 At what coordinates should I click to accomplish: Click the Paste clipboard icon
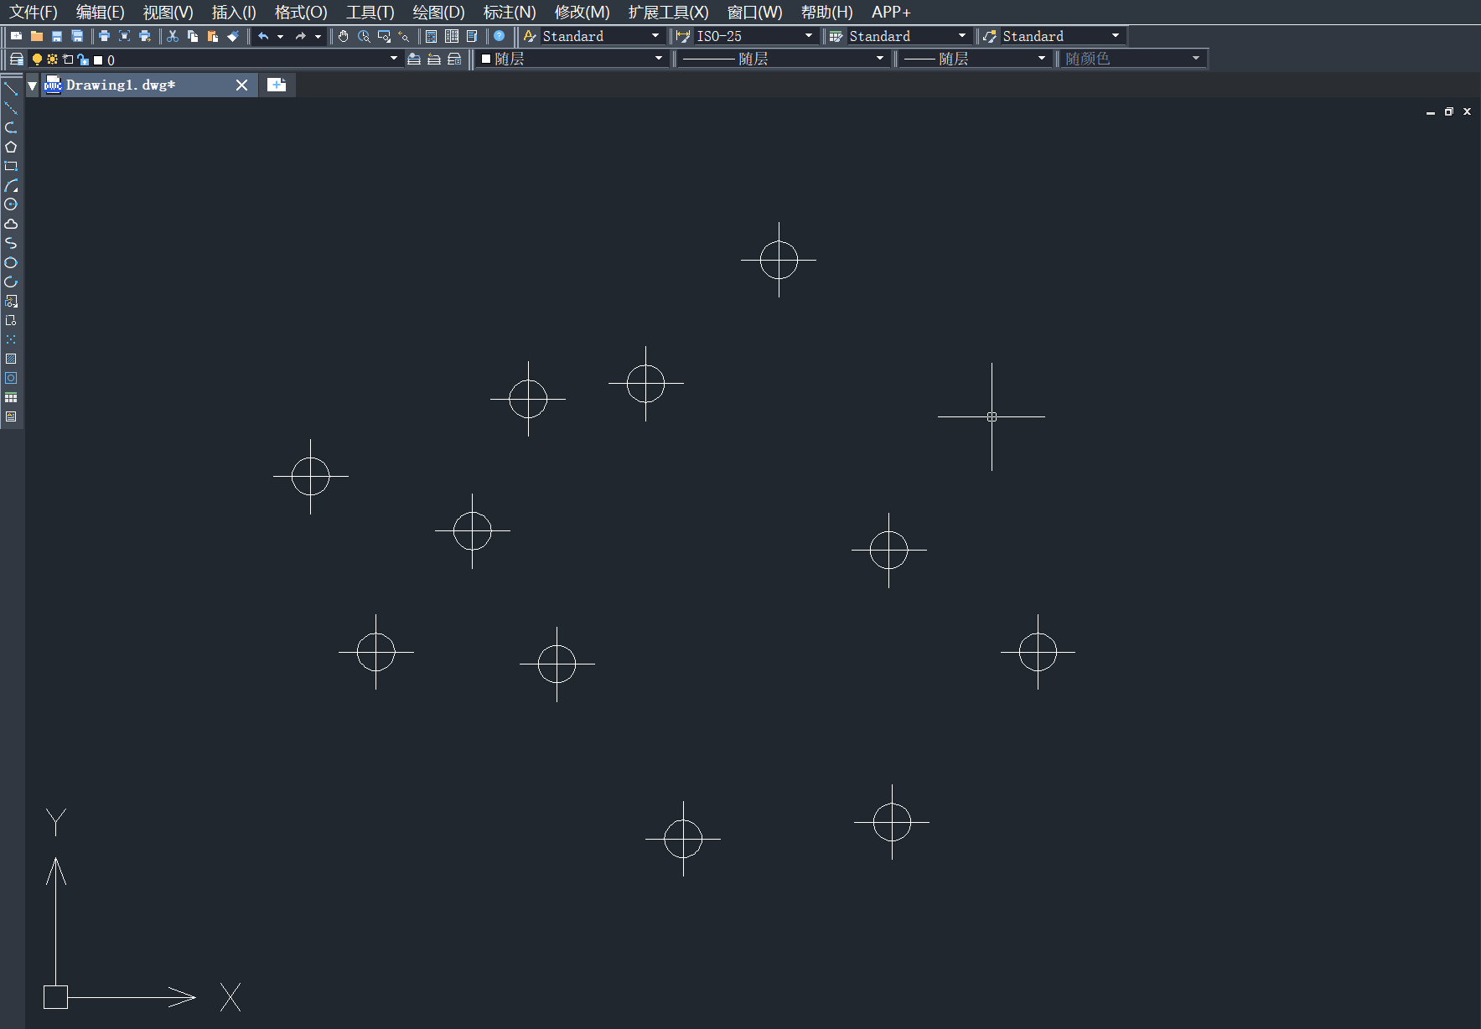coord(213,36)
